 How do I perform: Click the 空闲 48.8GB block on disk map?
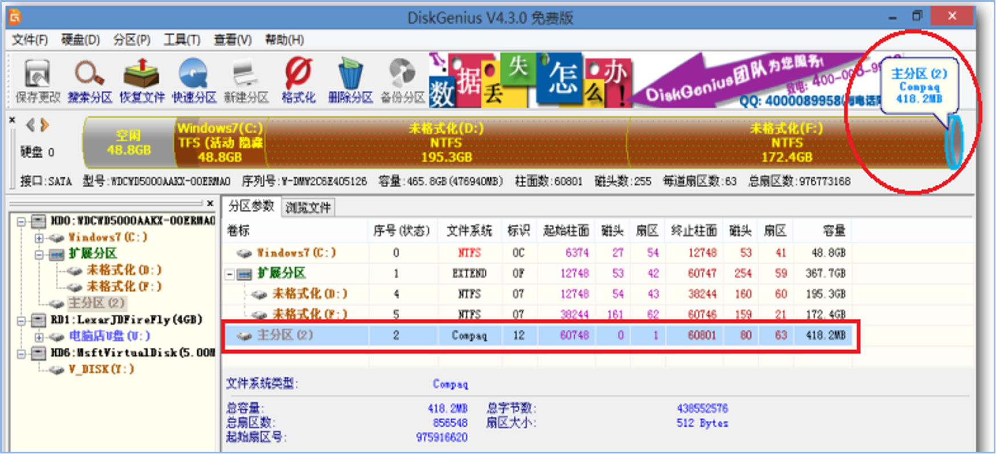tap(129, 143)
